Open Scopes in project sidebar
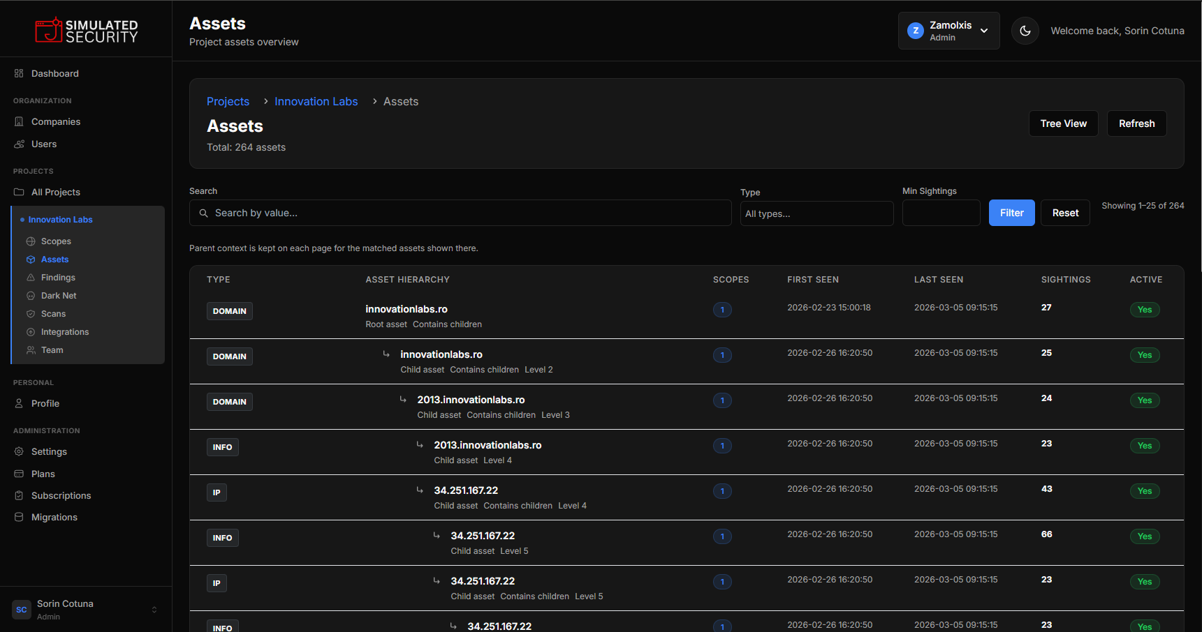The width and height of the screenshot is (1202, 632). point(56,241)
